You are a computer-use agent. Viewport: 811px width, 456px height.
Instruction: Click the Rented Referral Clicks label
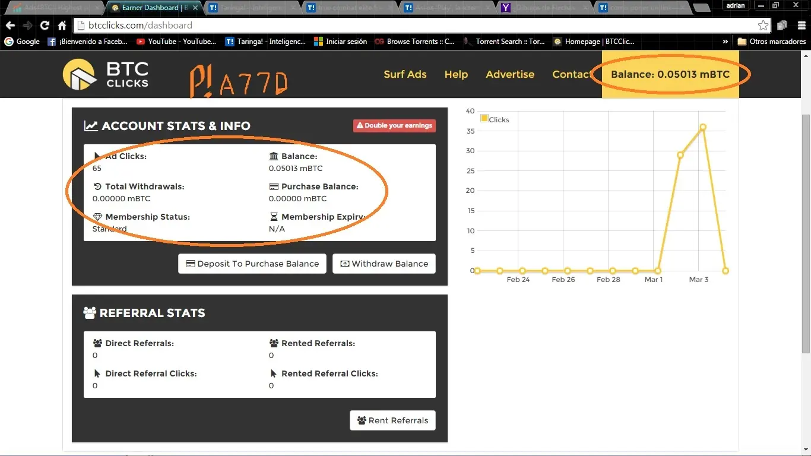[x=330, y=373]
